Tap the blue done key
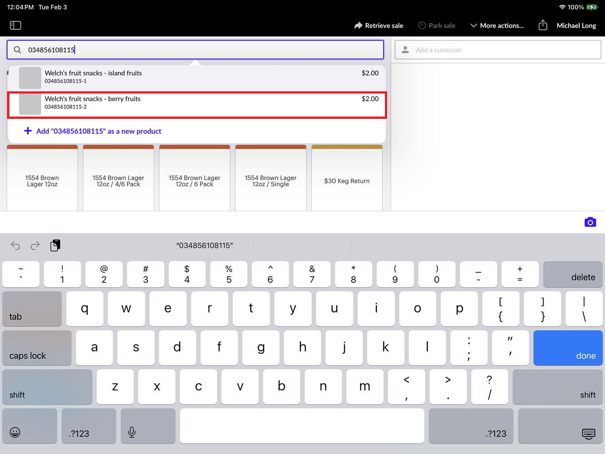The width and height of the screenshot is (605, 454). pyautogui.click(x=568, y=348)
